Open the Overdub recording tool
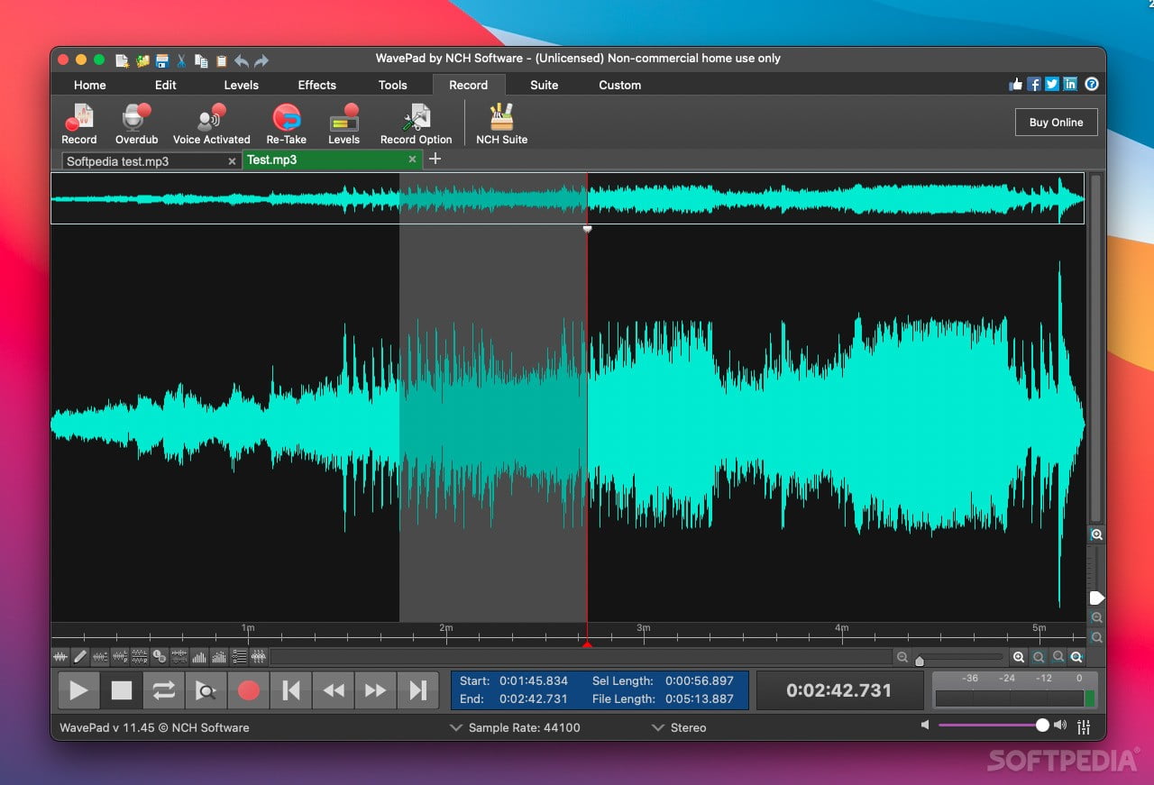Screen dimensions: 1154x785 (136, 123)
